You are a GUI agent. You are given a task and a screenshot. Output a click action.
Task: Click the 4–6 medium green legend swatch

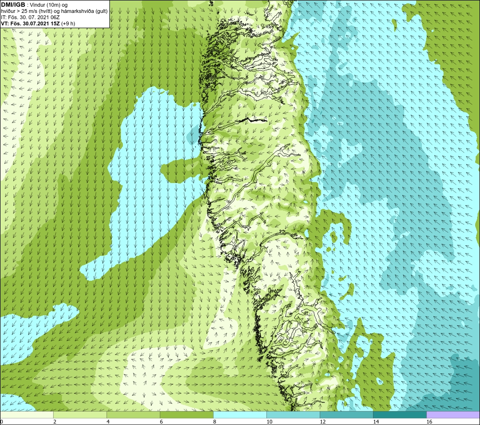point(133,414)
